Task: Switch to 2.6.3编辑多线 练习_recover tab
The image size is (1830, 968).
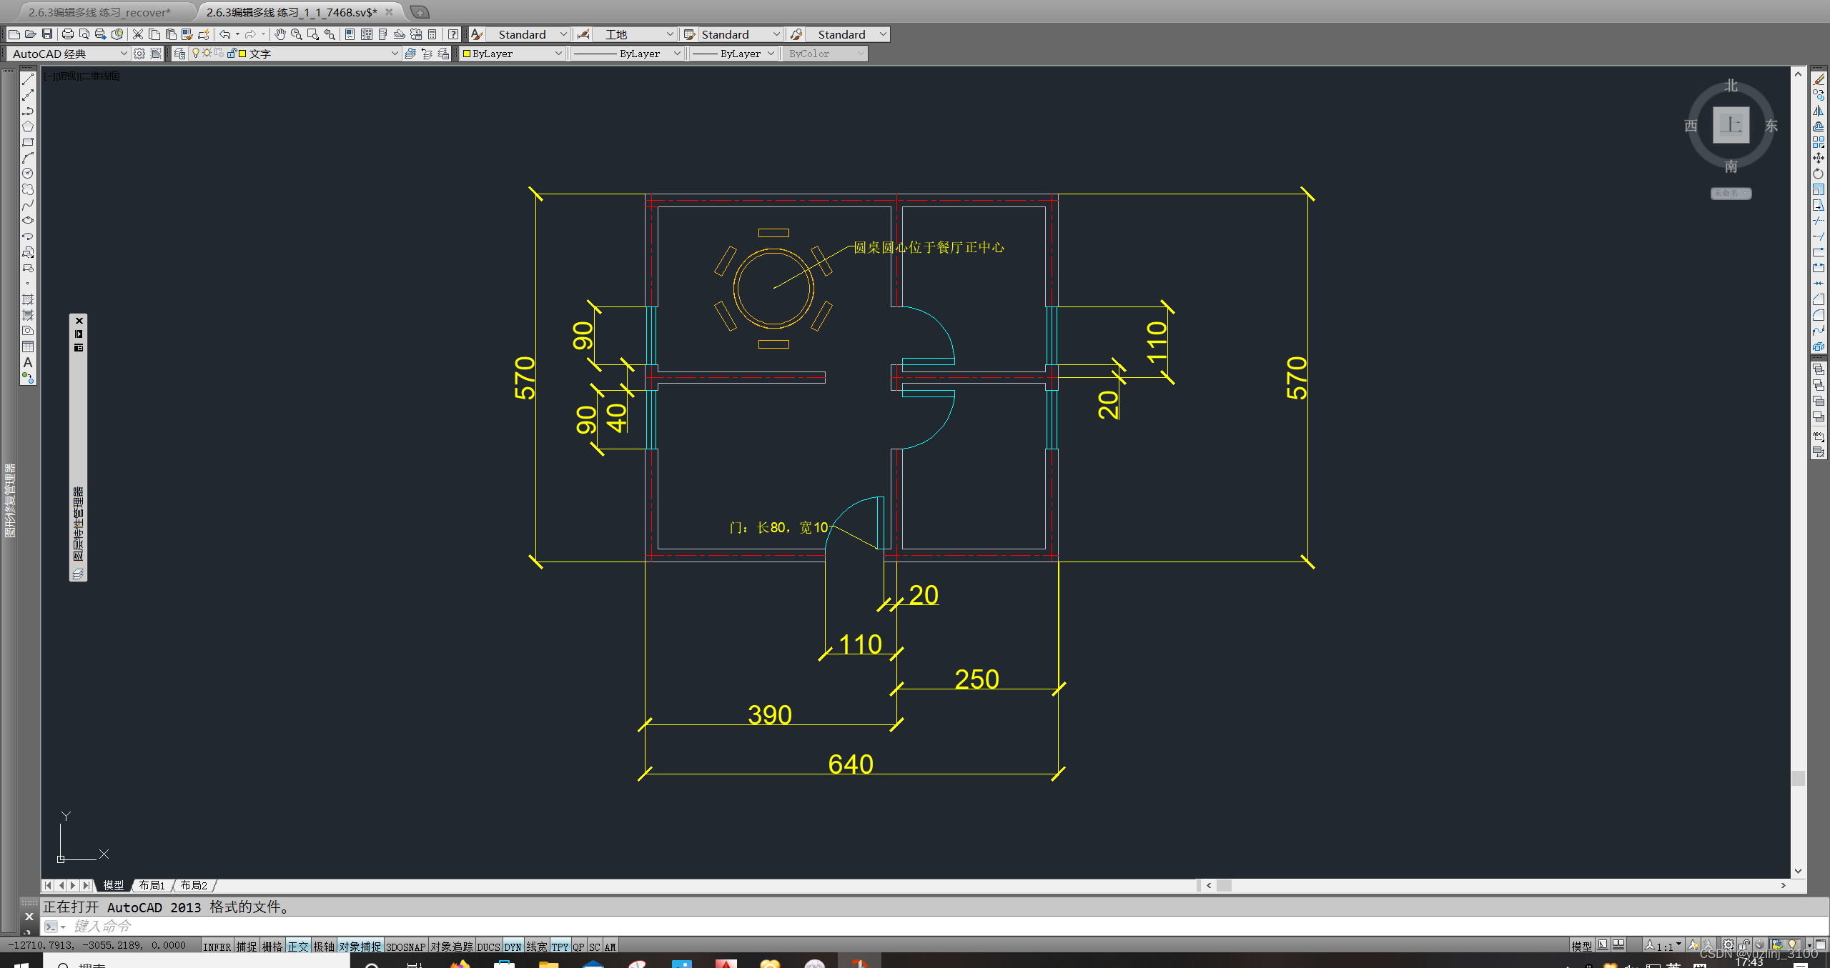Action: tap(100, 12)
